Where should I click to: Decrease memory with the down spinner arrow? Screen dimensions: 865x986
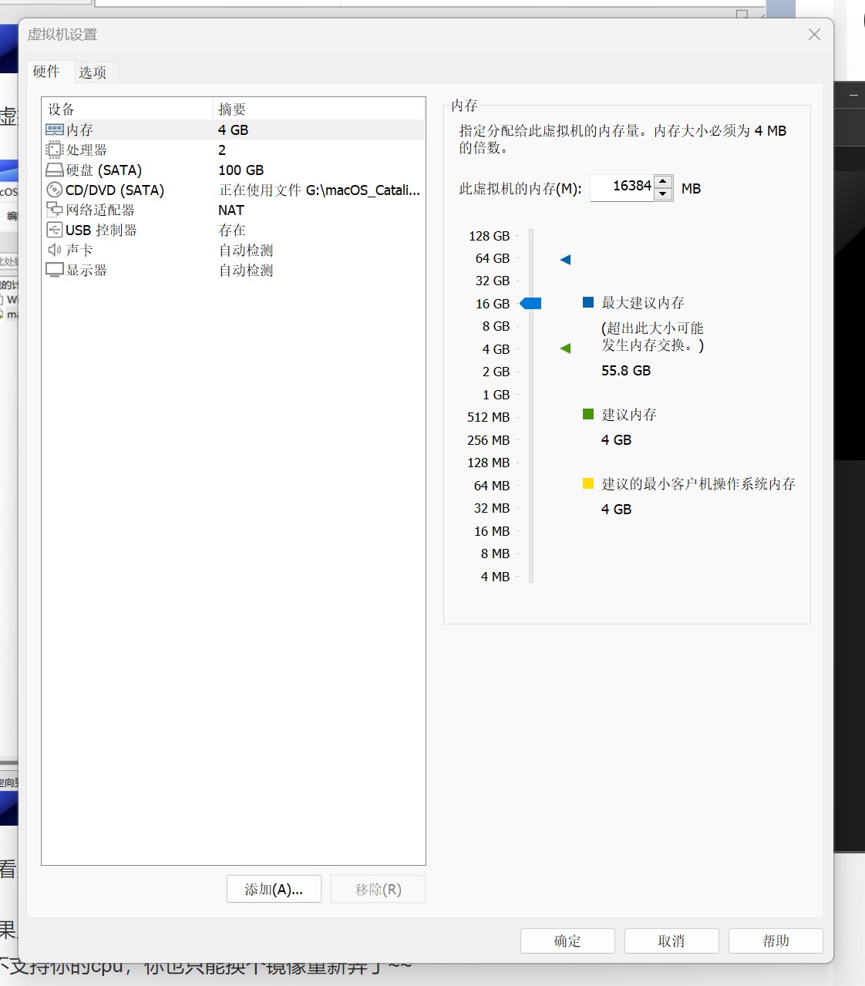click(x=663, y=194)
